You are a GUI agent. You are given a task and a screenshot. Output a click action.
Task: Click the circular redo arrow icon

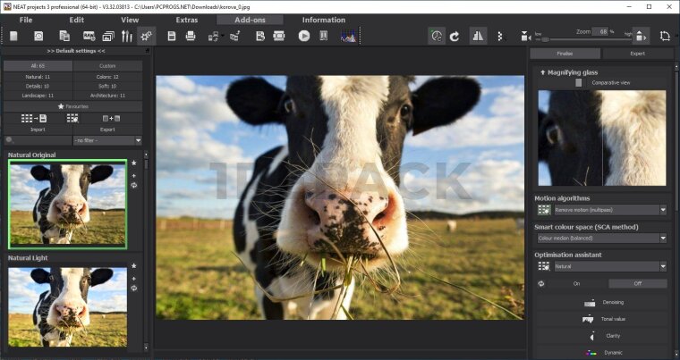tap(455, 36)
